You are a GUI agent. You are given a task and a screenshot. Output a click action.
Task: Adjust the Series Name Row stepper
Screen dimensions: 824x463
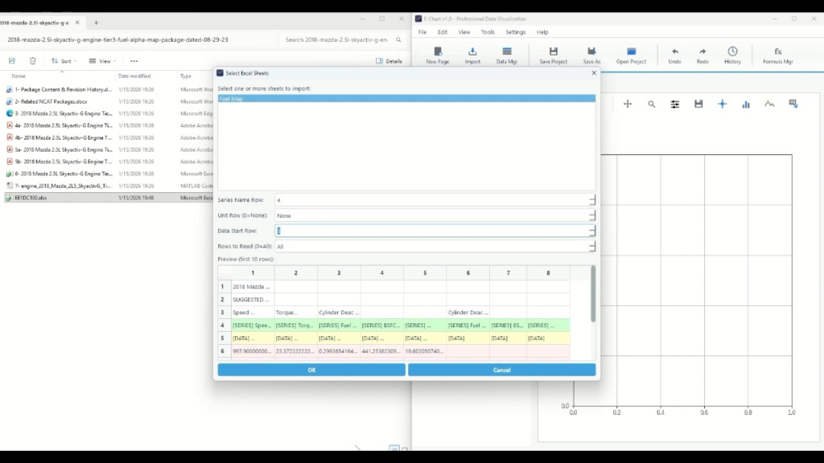592,200
